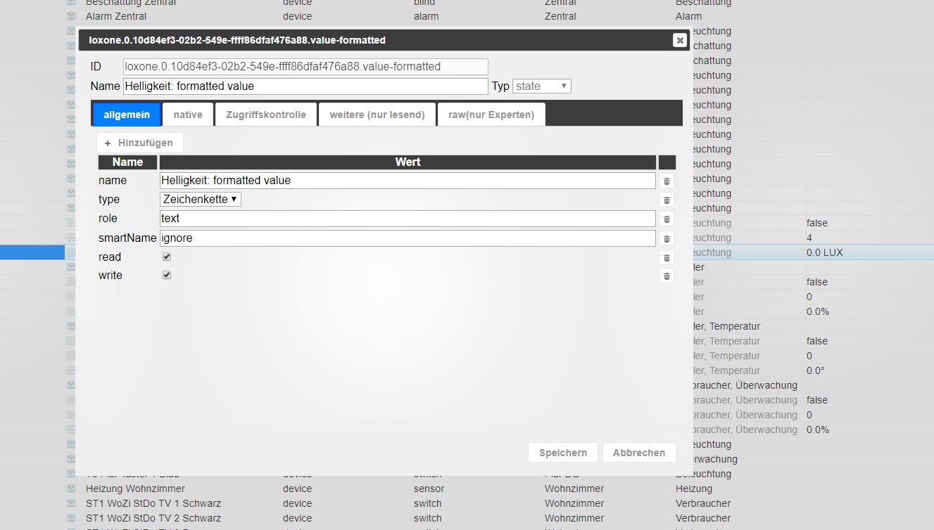Click the sensor cell in Heizung Wohnzimmer row
This screenshot has height=530, width=934.
pyautogui.click(x=429, y=489)
